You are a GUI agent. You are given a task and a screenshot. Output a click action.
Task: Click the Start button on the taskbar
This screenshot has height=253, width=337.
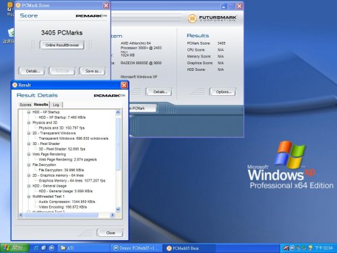pyautogui.click(x=15, y=248)
